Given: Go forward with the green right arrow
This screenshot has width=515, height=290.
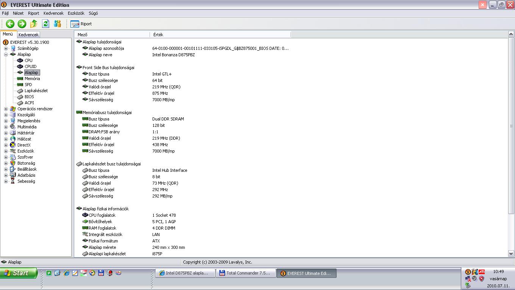Looking at the screenshot, I should coord(22,24).
